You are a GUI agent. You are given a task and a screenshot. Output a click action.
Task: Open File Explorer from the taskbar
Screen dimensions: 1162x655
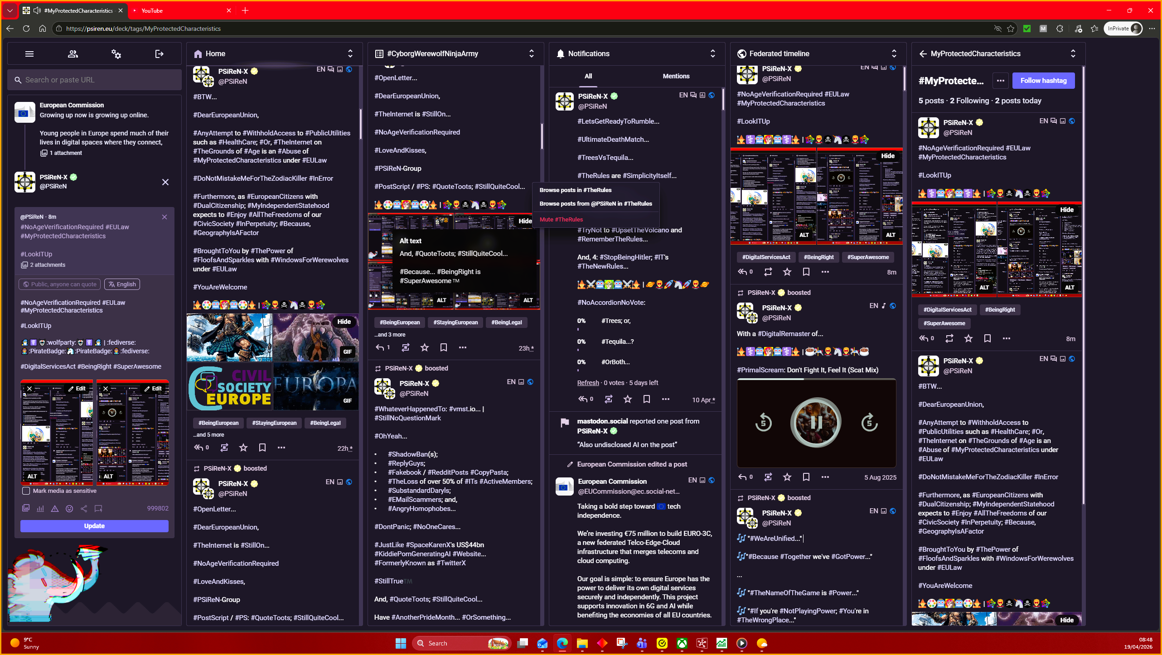pyautogui.click(x=582, y=643)
